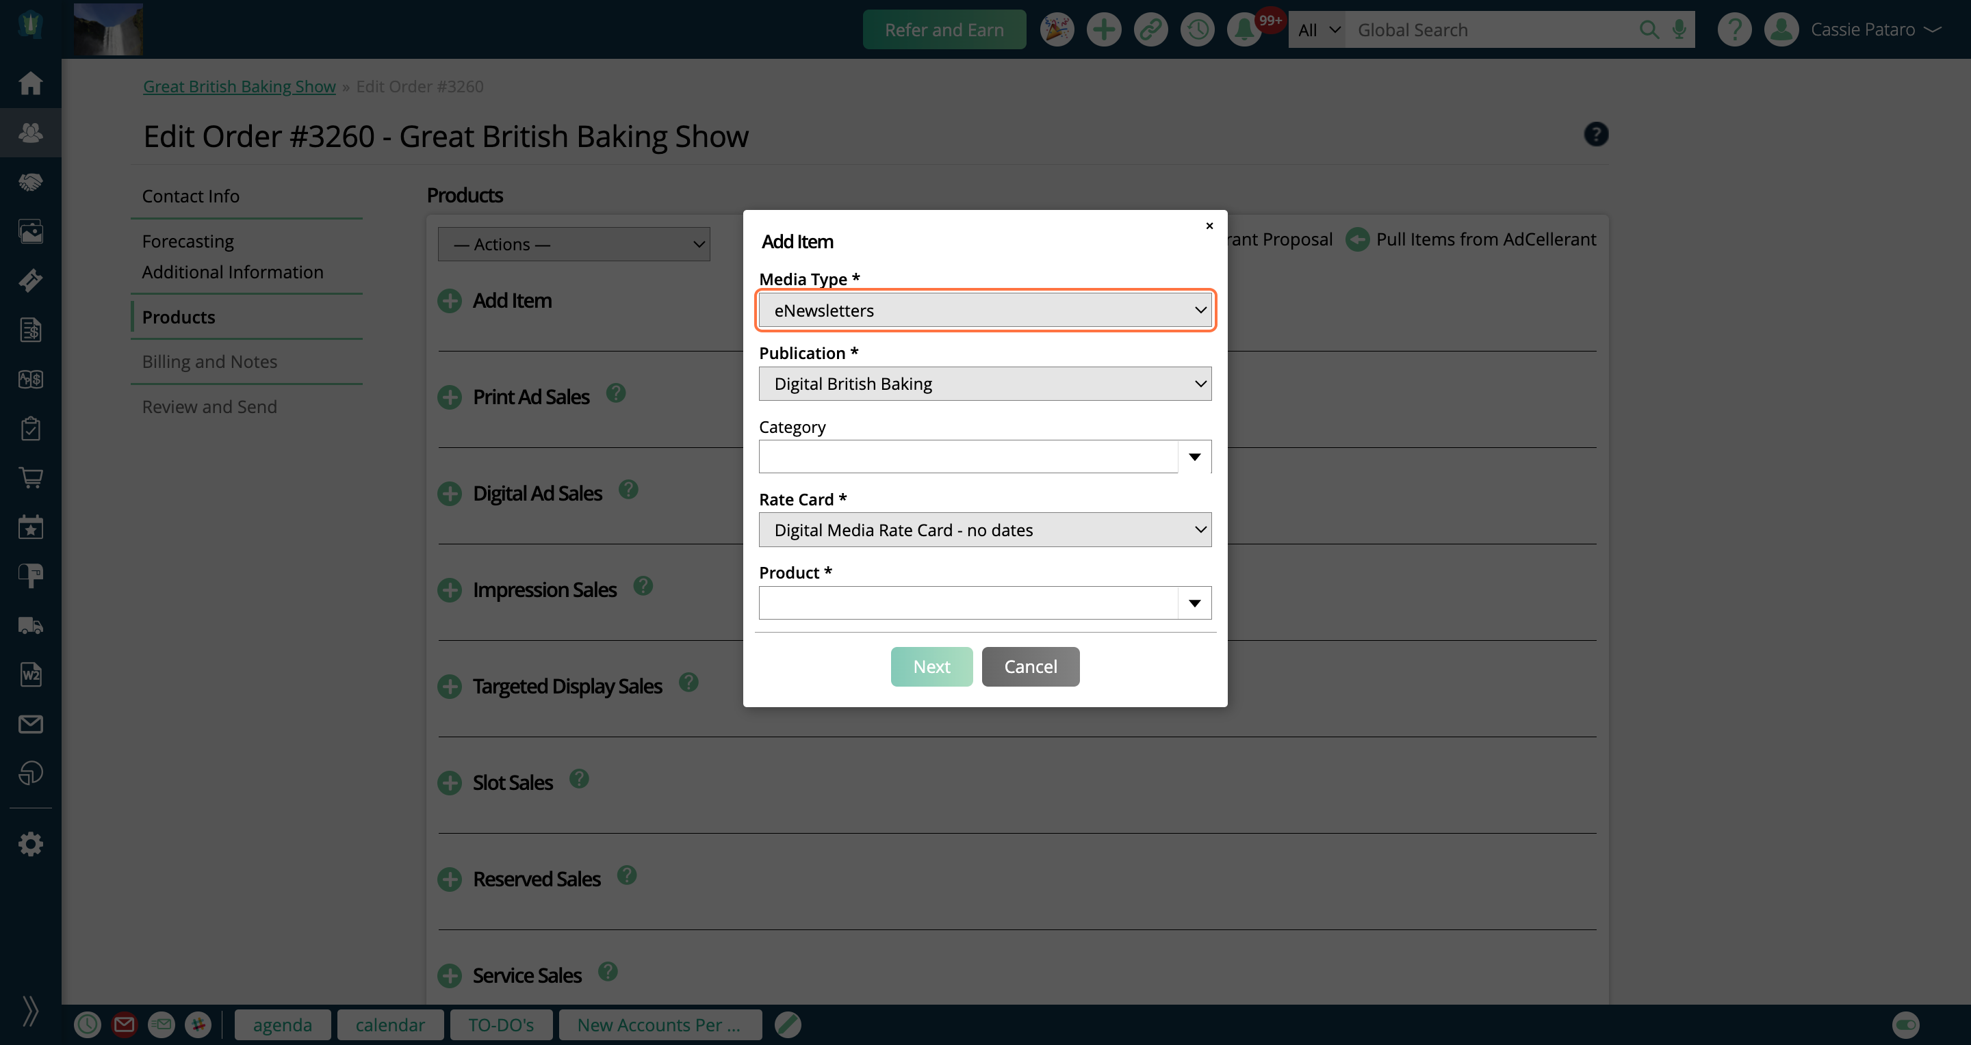Viewport: 1971px width, 1045px height.
Task: Click the Cancel button
Action: [x=1030, y=667]
